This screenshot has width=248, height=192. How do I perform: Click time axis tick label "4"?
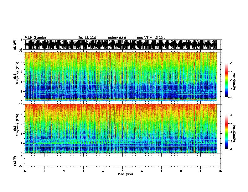tap(103, 171)
